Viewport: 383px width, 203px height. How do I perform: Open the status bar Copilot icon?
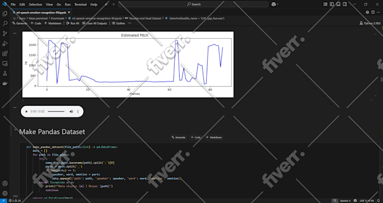tap(355, 201)
